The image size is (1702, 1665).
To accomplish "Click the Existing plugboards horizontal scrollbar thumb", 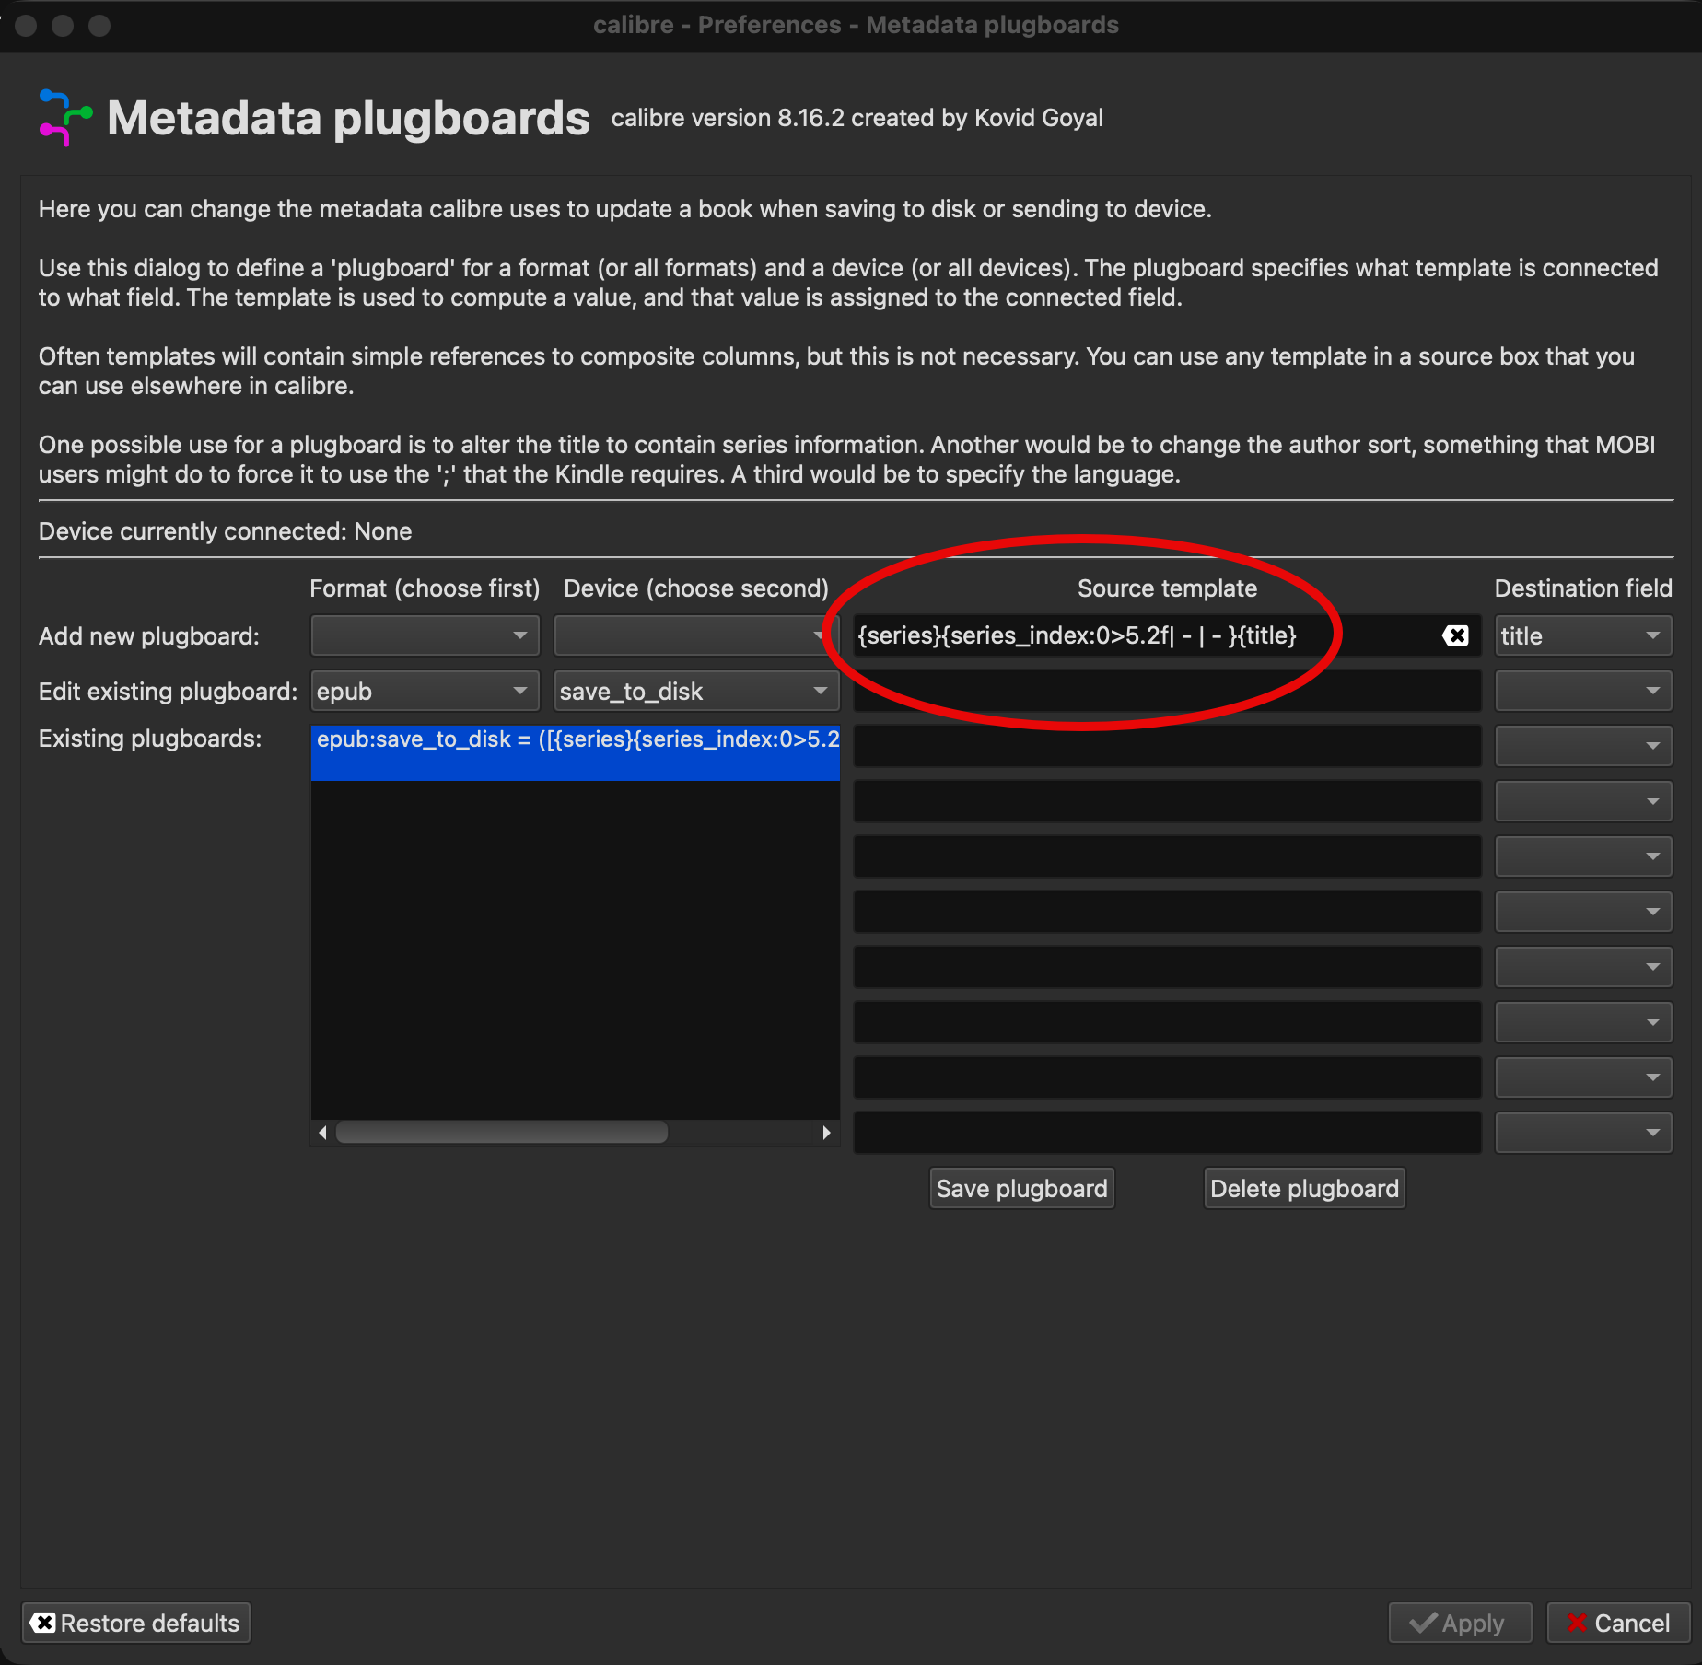I will point(502,1132).
